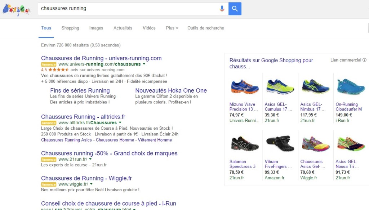Open Asics GEL-Nimbus 17 product title

(313, 107)
